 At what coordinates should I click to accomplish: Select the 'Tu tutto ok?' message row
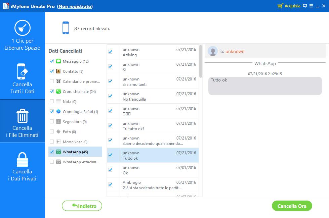[153, 126]
